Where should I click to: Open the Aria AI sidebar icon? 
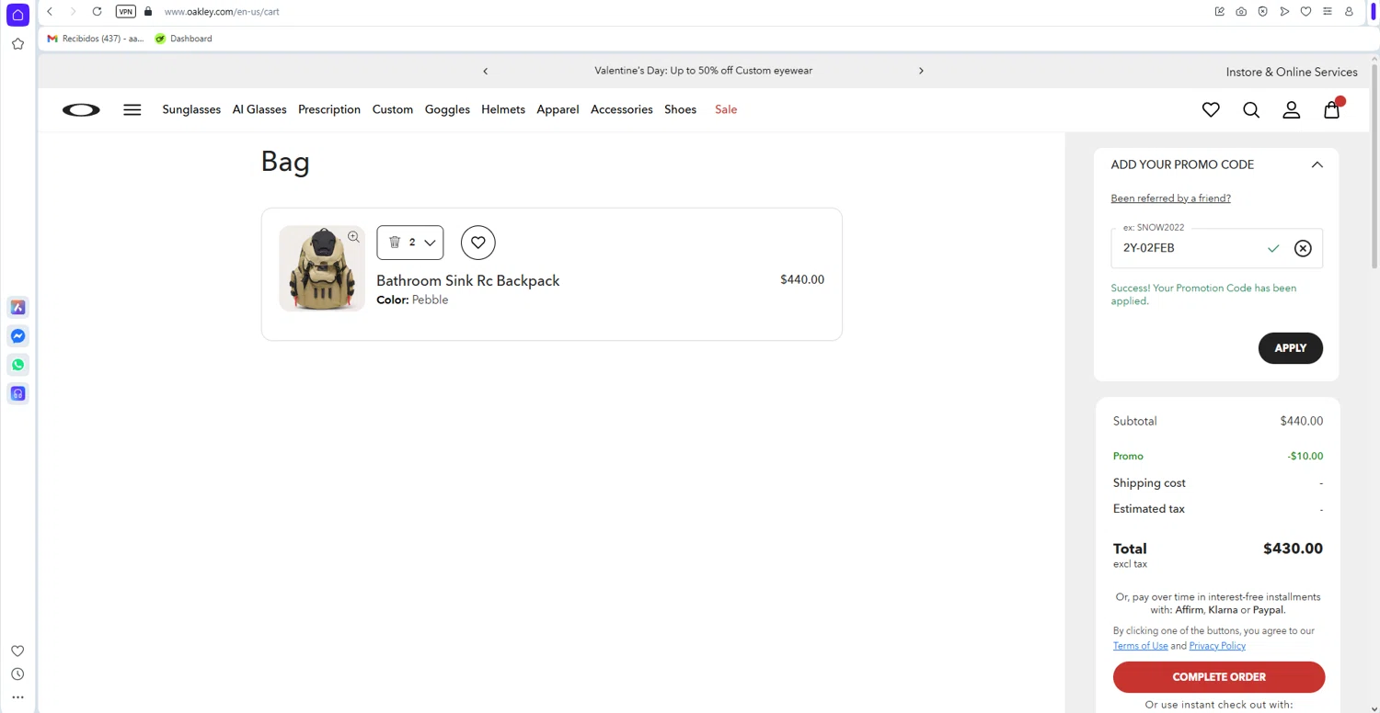(17, 307)
